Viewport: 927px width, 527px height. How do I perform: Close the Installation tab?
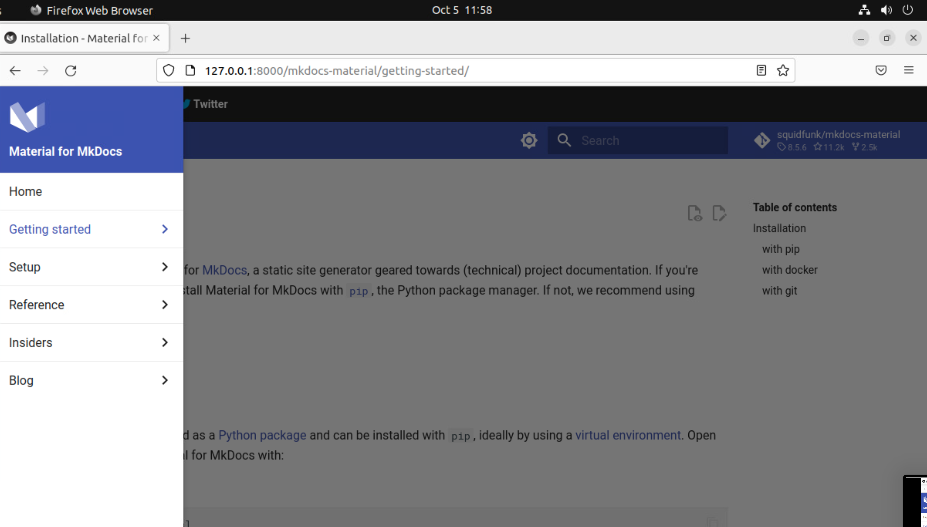coord(156,38)
